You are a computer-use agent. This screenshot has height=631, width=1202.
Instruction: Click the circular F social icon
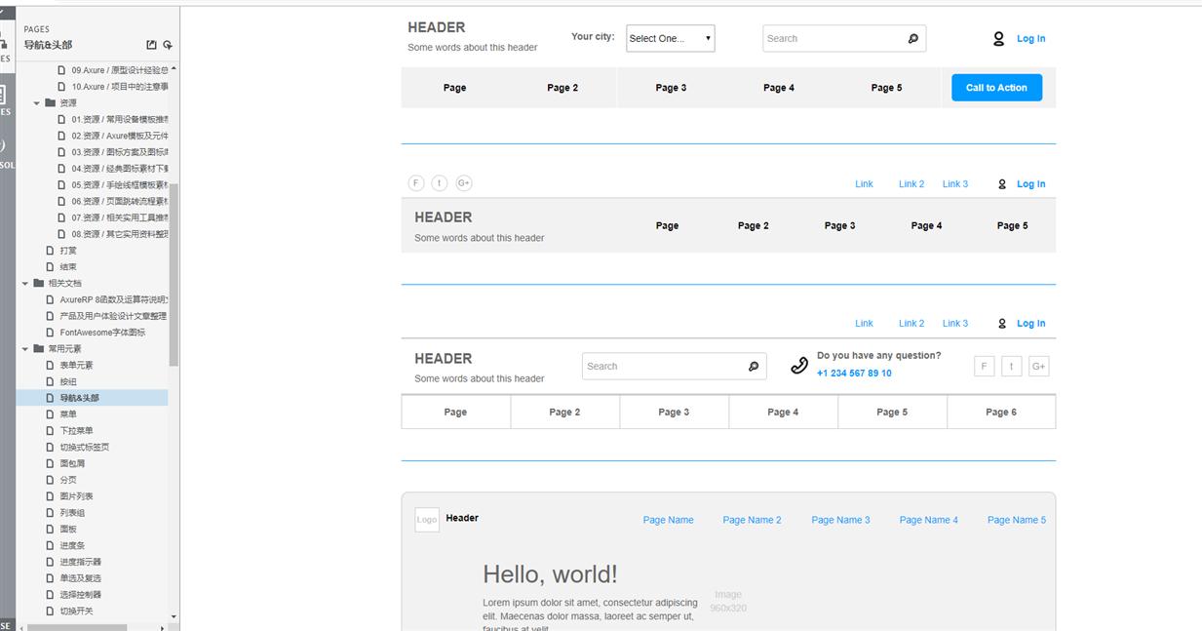[416, 183]
